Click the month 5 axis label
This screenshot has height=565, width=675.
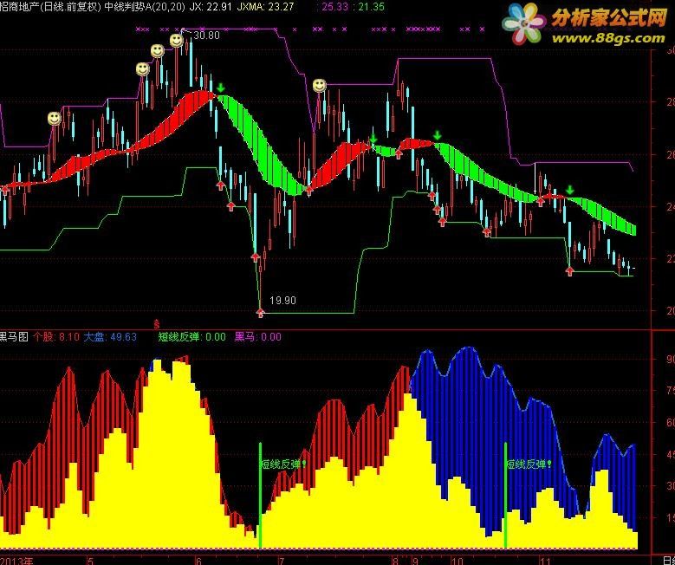point(90,561)
